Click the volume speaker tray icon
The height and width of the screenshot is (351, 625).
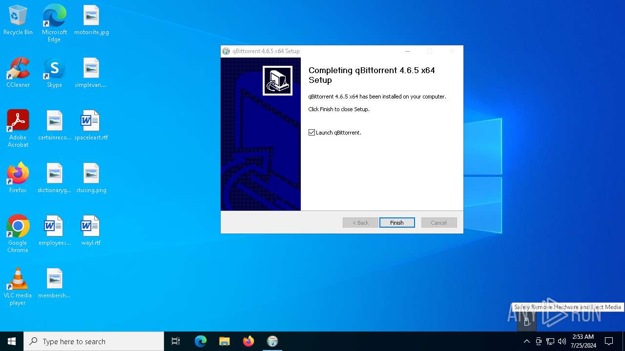coord(562,341)
